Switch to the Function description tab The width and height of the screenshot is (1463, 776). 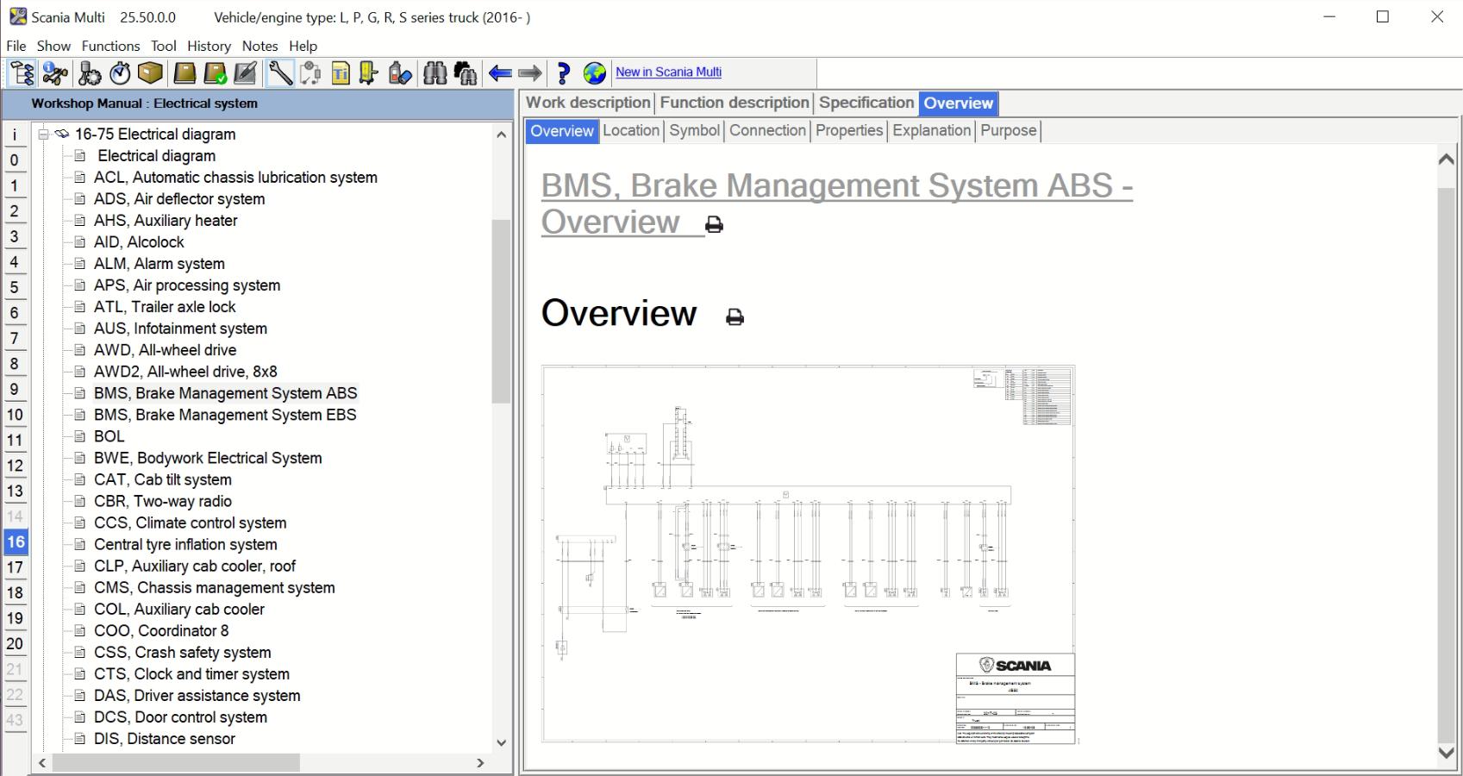click(x=735, y=103)
